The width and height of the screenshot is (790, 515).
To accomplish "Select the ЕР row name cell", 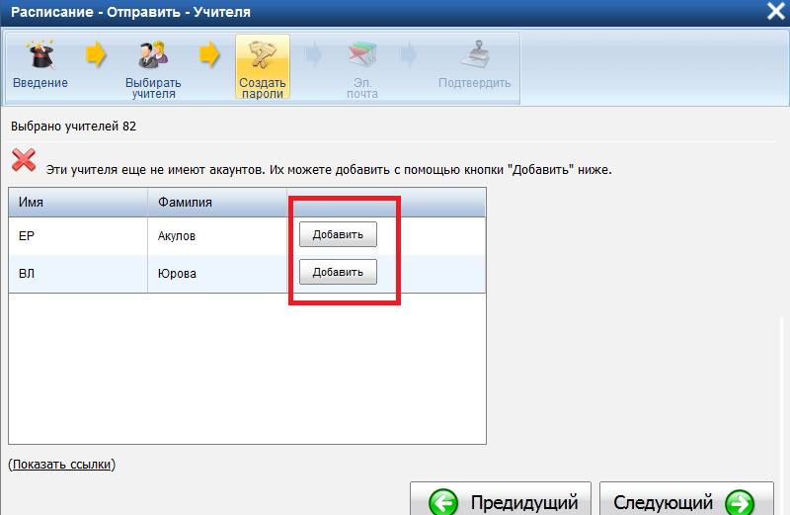I will [78, 236].
